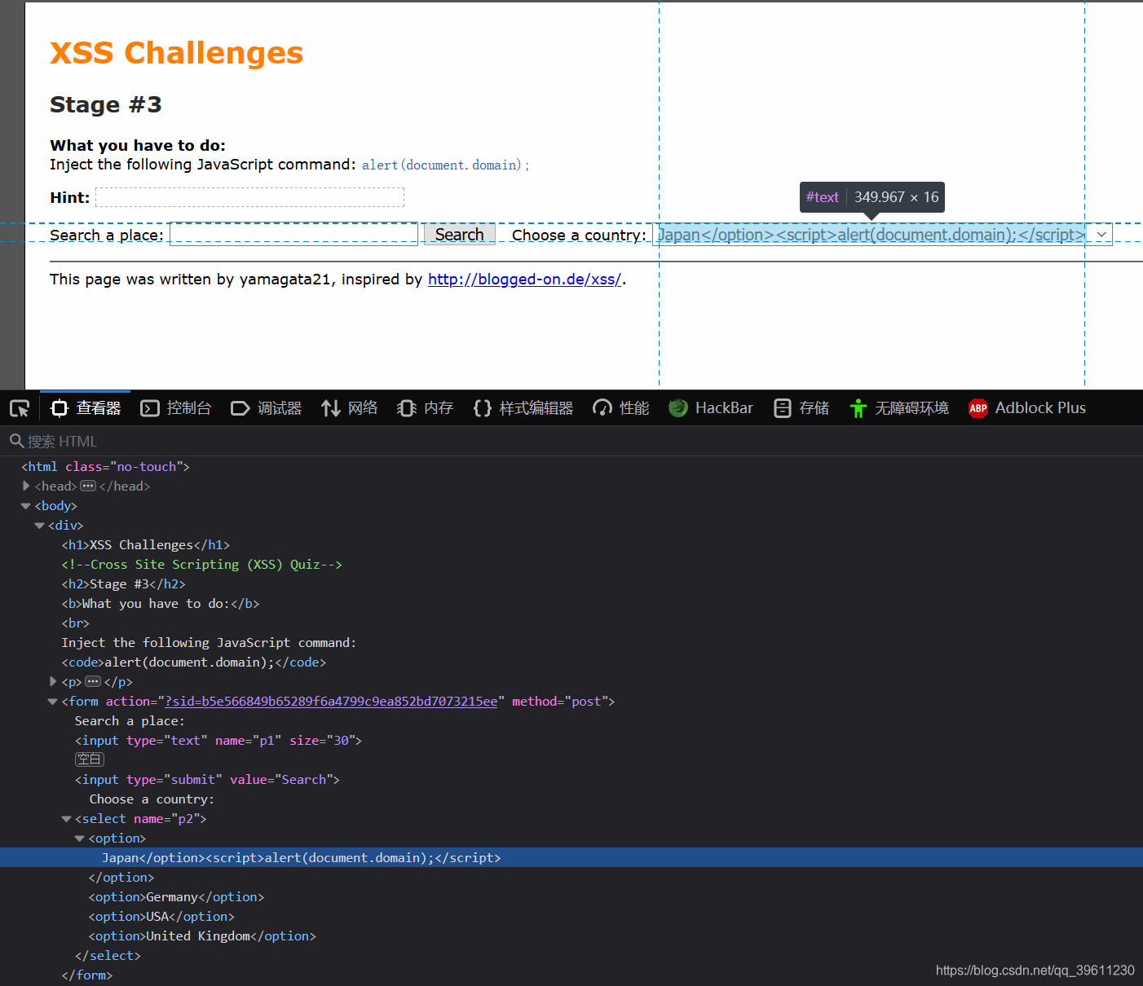Screen dimensions: 1143x986
Task: Select the br node in inspector
Action: (76, 623)
